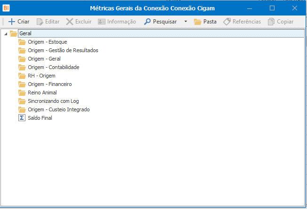Collapse the Geral tree node arrow
The height and width of the screenshot is (209, 307).
pos(6,34)
